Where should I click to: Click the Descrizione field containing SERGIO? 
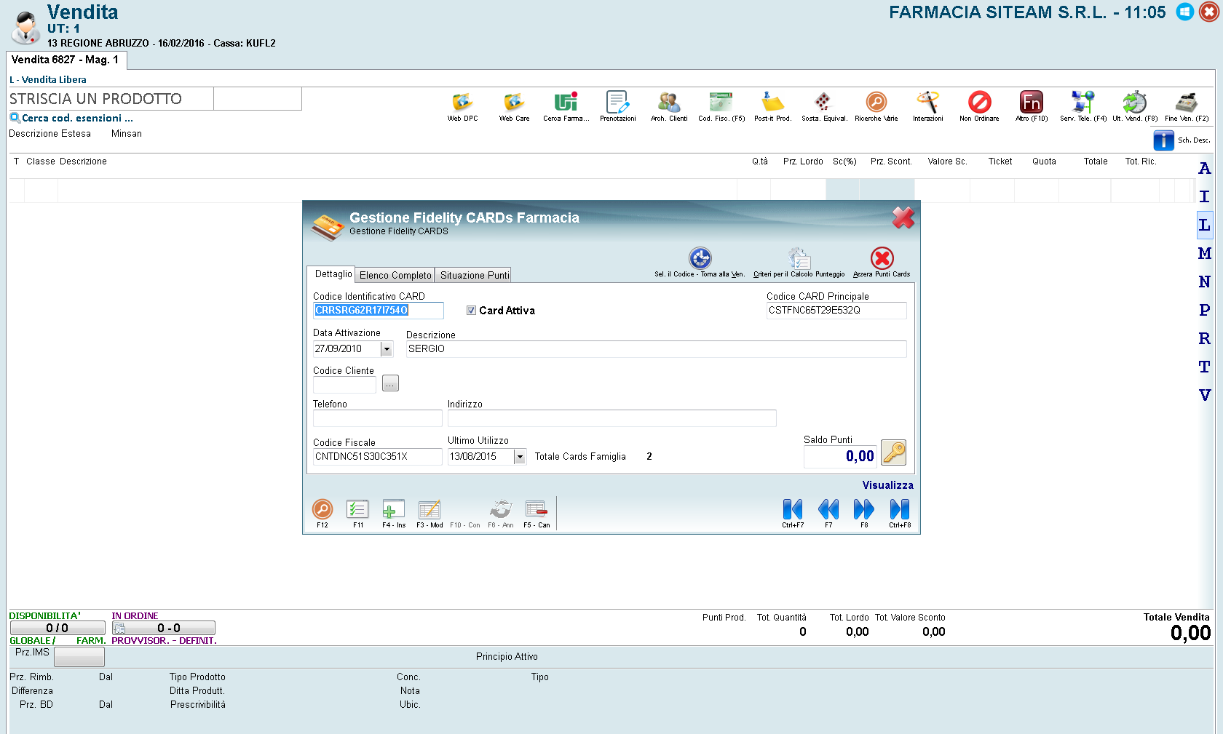pyautogui.click(x=656, y=349)
